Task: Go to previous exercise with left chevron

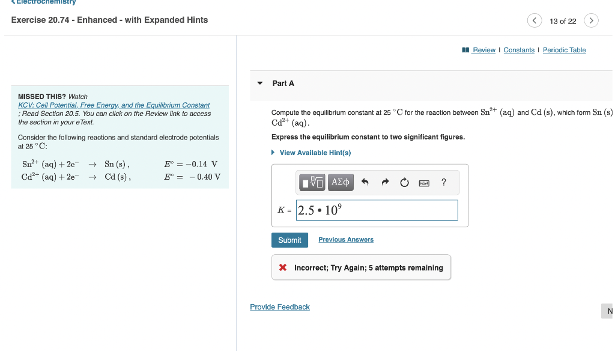Action: click(x=535, y=20)
